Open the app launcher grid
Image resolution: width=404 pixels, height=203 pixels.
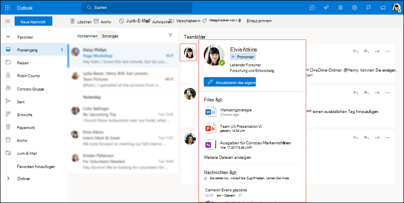8,8
